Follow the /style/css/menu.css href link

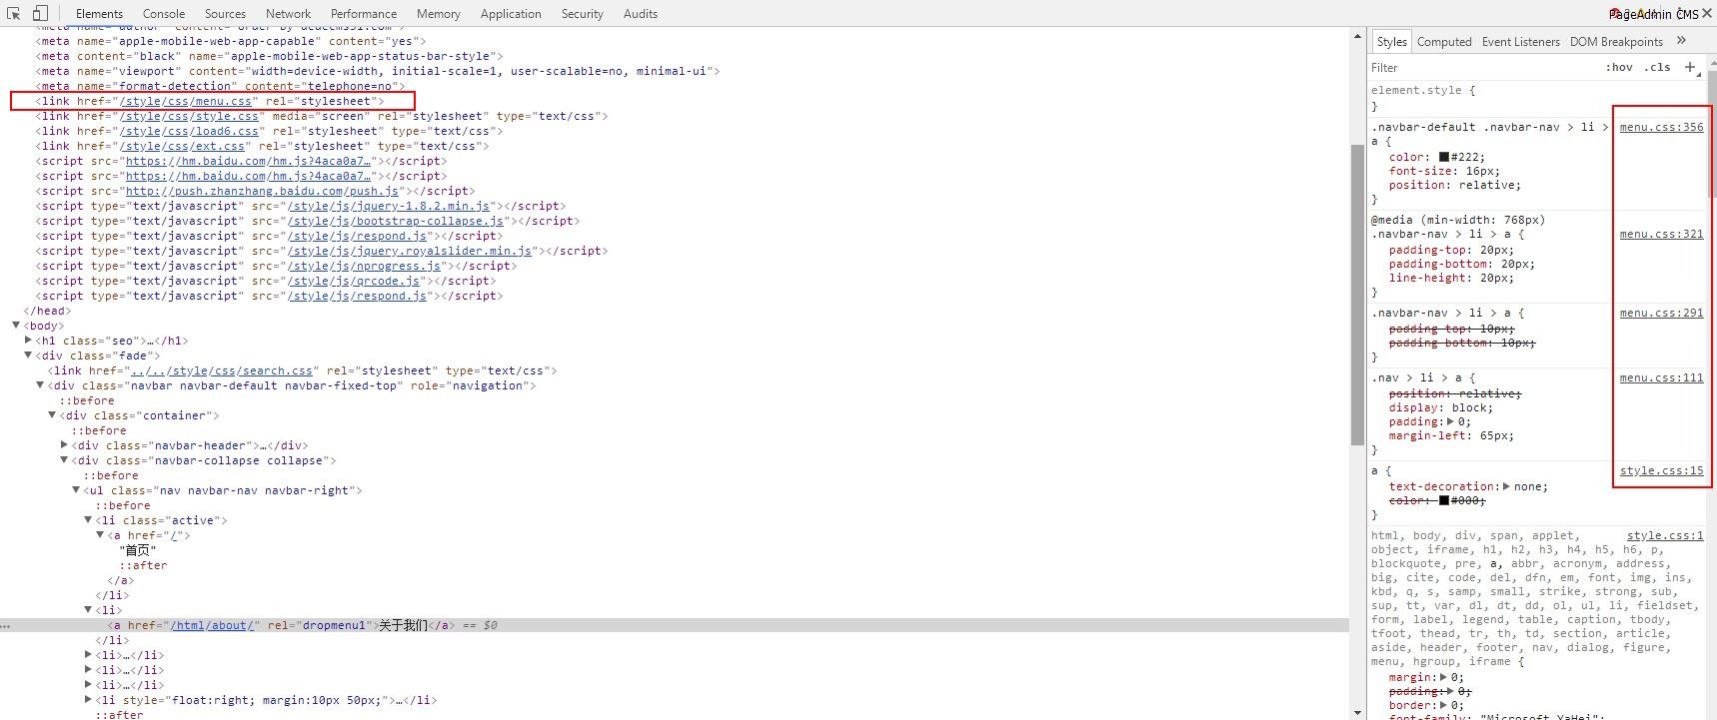188,101
